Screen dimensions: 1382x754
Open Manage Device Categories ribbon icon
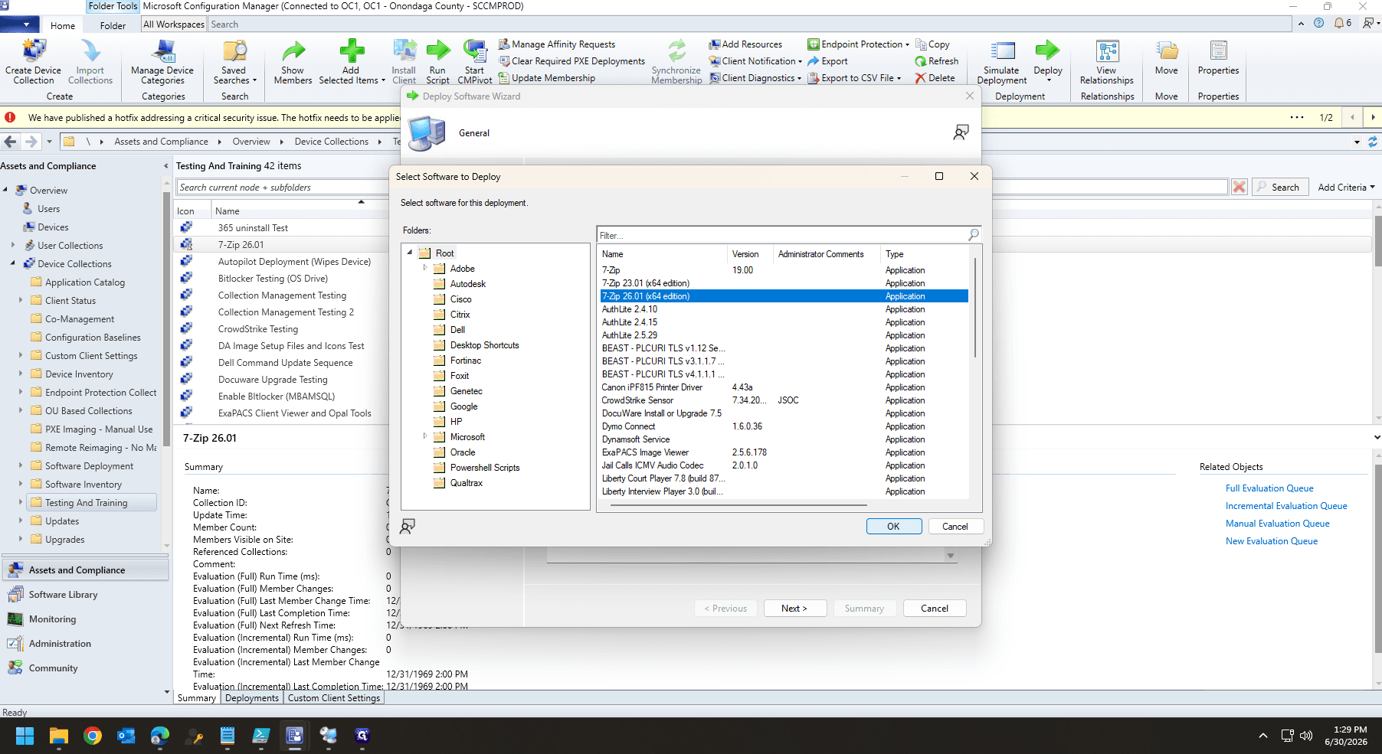[162, 61]
